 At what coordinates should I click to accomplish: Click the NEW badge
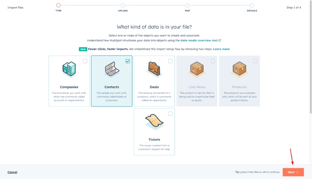pos(83,49)
